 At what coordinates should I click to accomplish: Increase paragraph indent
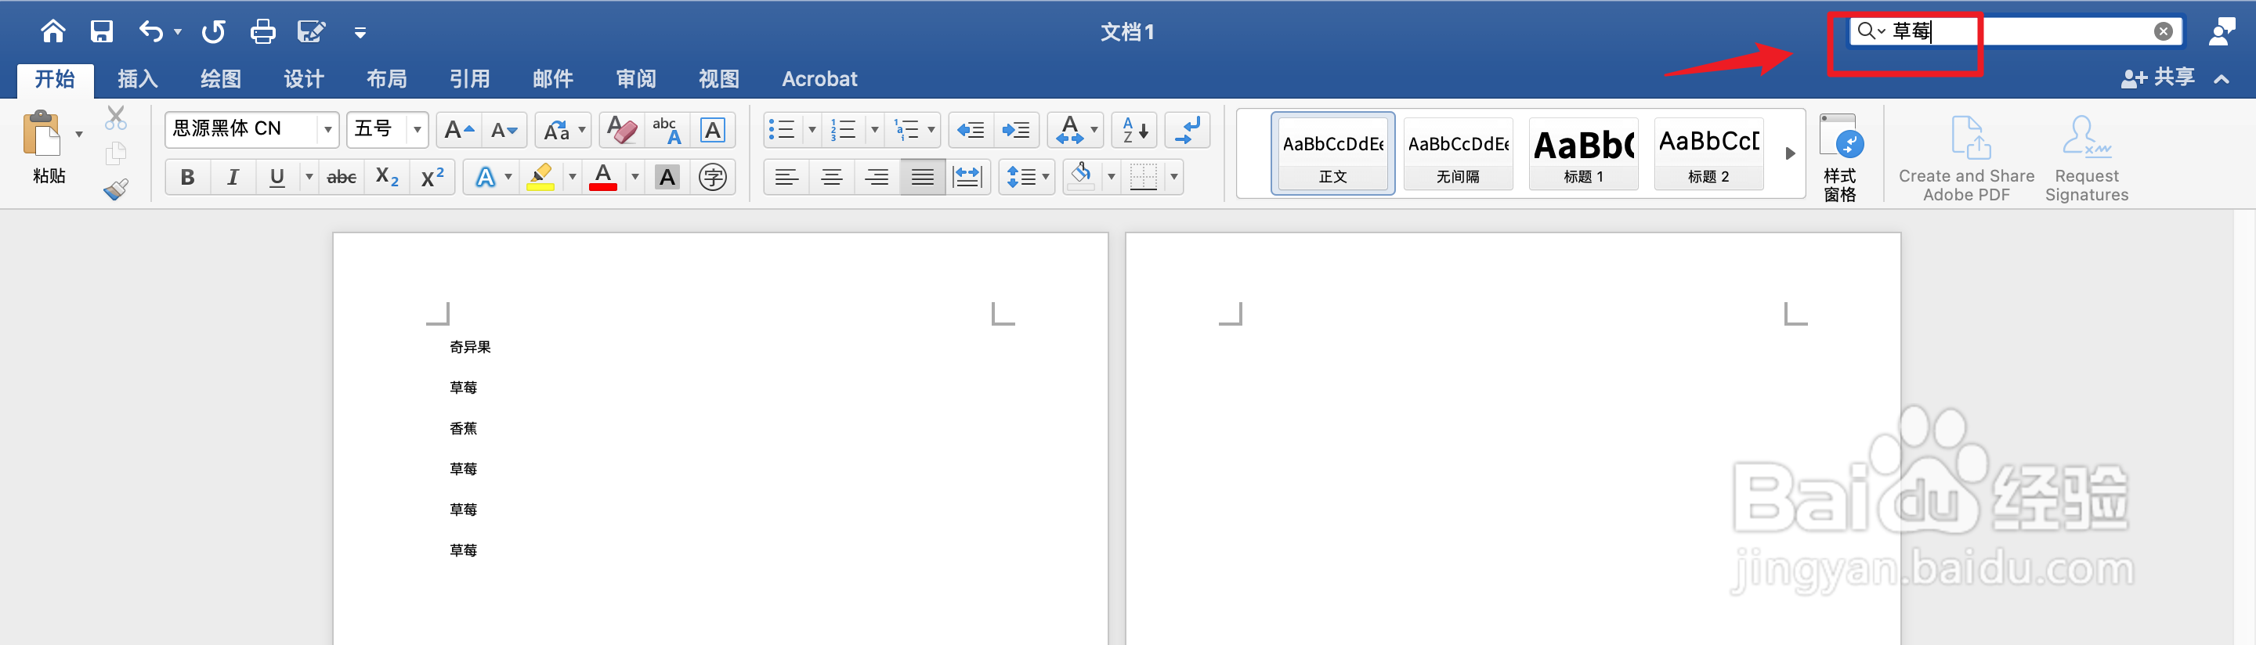[1016, 129]
